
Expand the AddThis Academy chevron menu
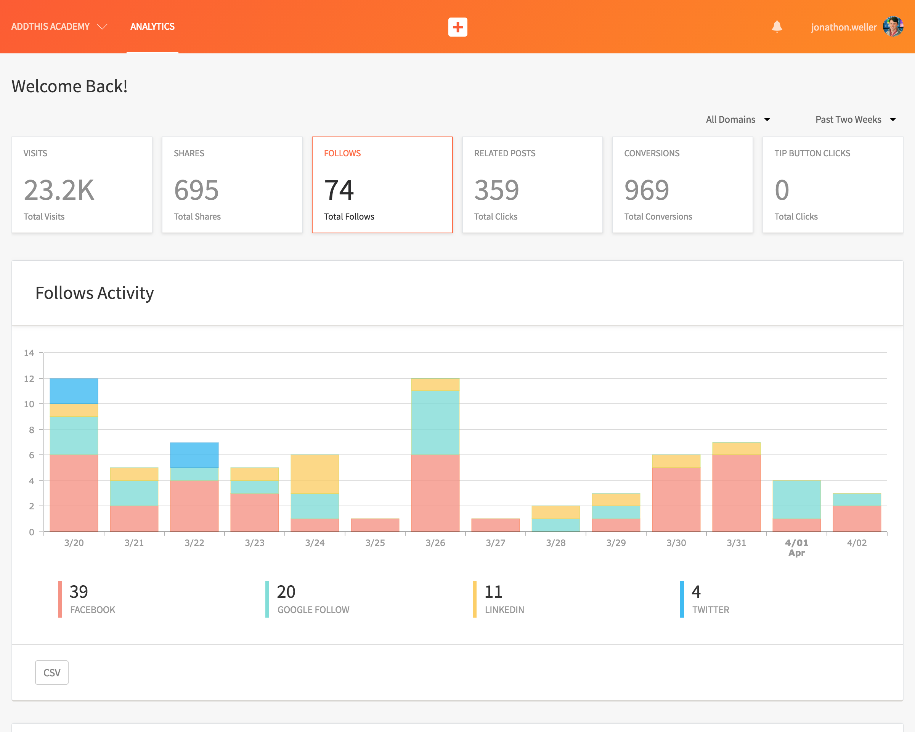pyautogui.click(x=102, y=27)
